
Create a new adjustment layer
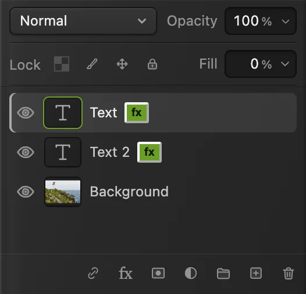pos(191,273)
